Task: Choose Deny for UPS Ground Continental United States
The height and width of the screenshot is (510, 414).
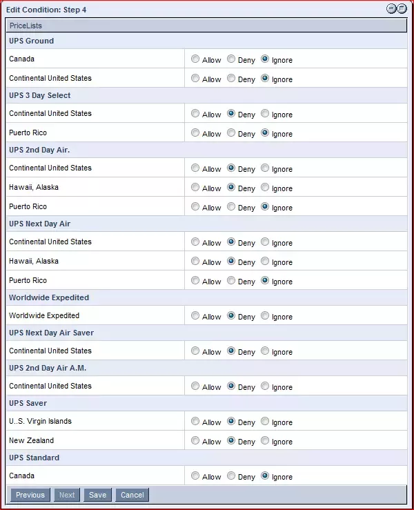Action: pos(231,78)
